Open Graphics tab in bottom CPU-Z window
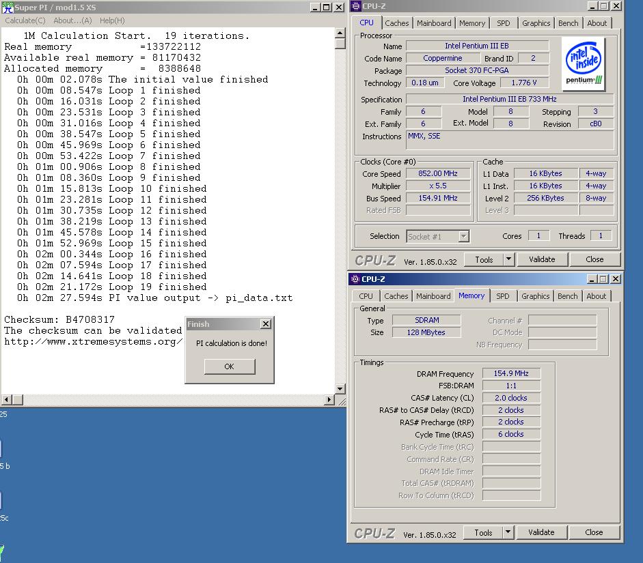 pos(535,296)
